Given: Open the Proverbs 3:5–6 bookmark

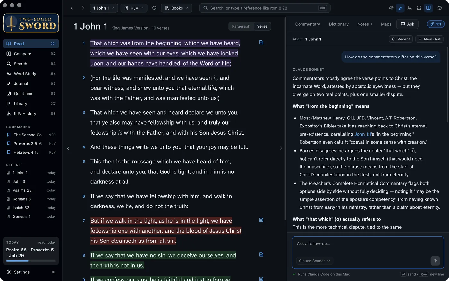Looking at the screenshot, I should point(31,144).
